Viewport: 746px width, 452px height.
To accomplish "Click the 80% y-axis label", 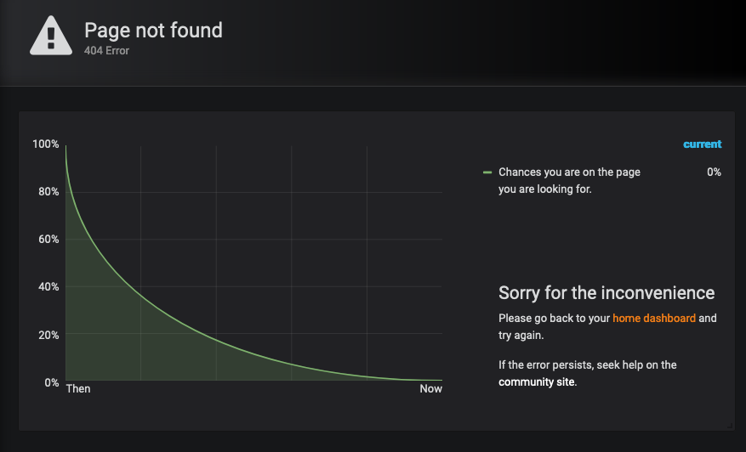I will click(x=48, y=191).
